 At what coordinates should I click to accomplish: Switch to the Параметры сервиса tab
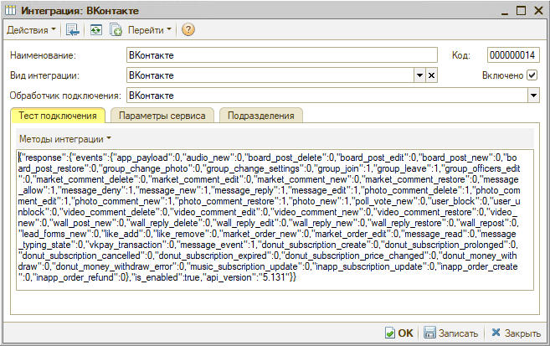click(162, 116)
